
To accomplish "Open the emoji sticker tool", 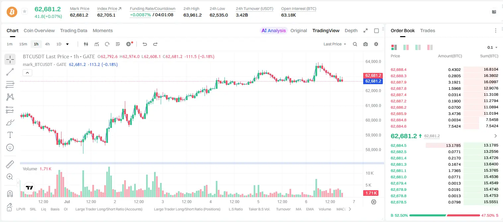I will coord(10,147).
